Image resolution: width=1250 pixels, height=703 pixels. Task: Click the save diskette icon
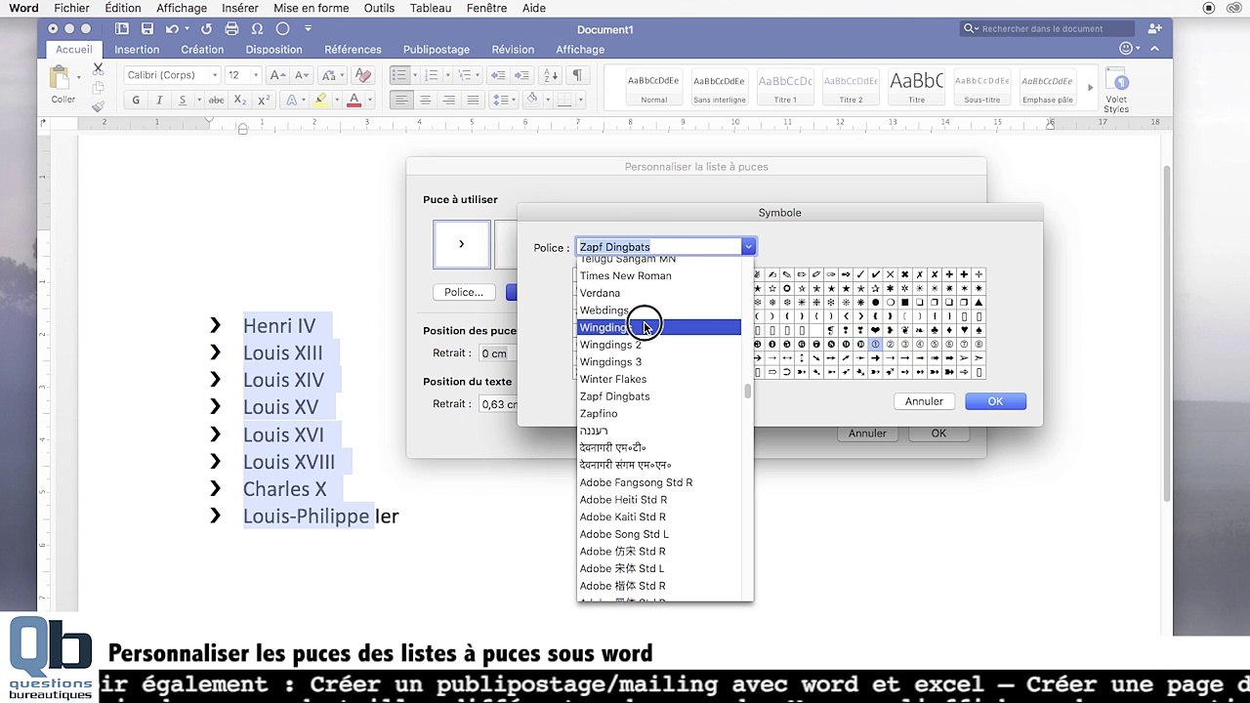tap(146, 29)
